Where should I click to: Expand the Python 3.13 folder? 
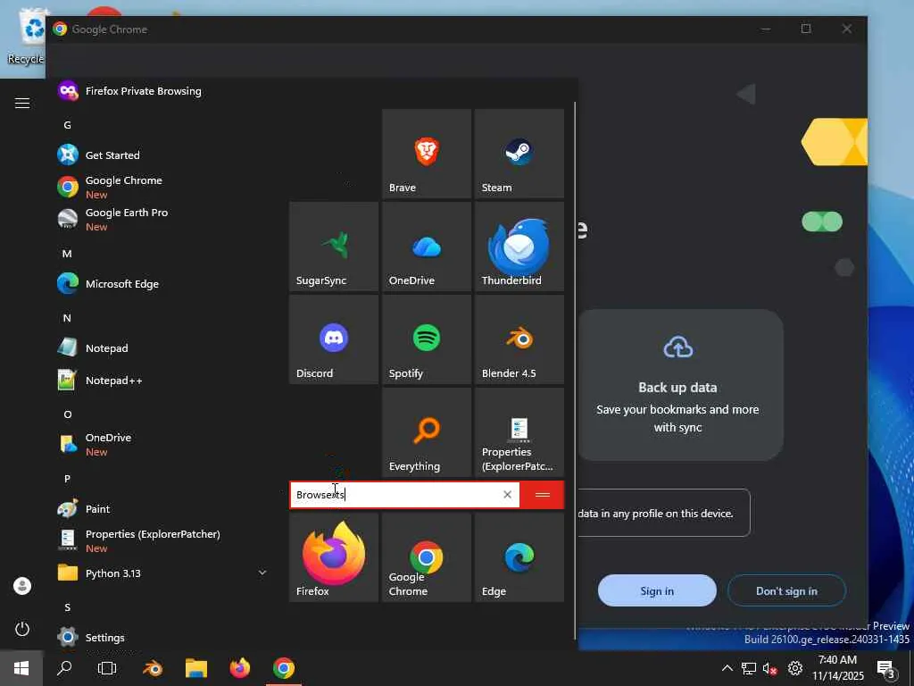click(163, 573)
